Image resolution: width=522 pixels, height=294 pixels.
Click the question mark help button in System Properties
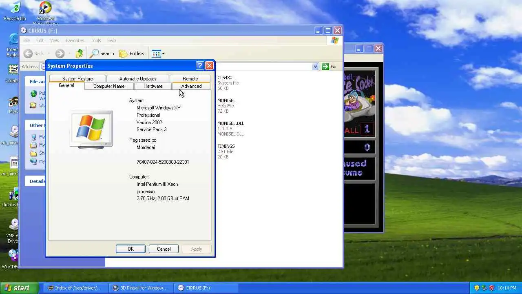click(x=200, y=65)
